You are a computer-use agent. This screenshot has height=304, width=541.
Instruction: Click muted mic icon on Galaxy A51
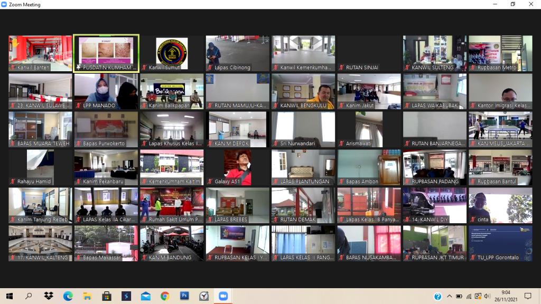tap(210, 182)
